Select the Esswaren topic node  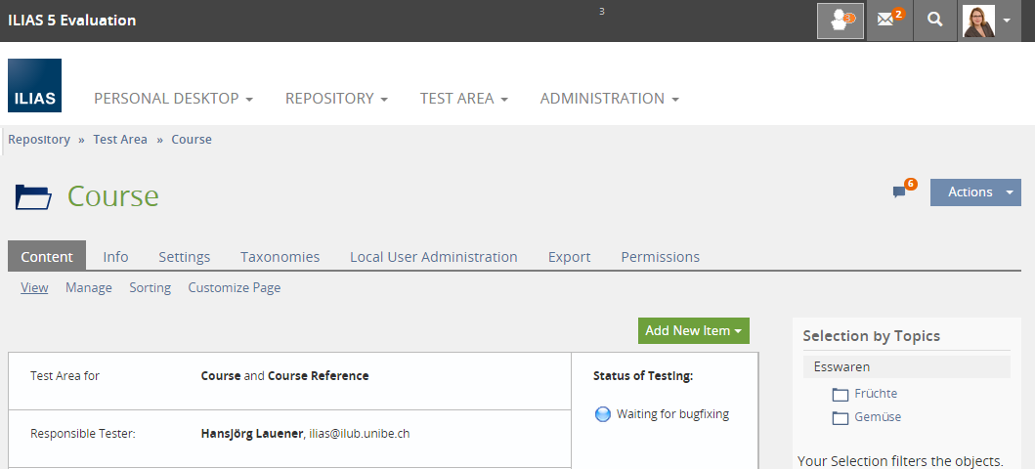(841, 367)
